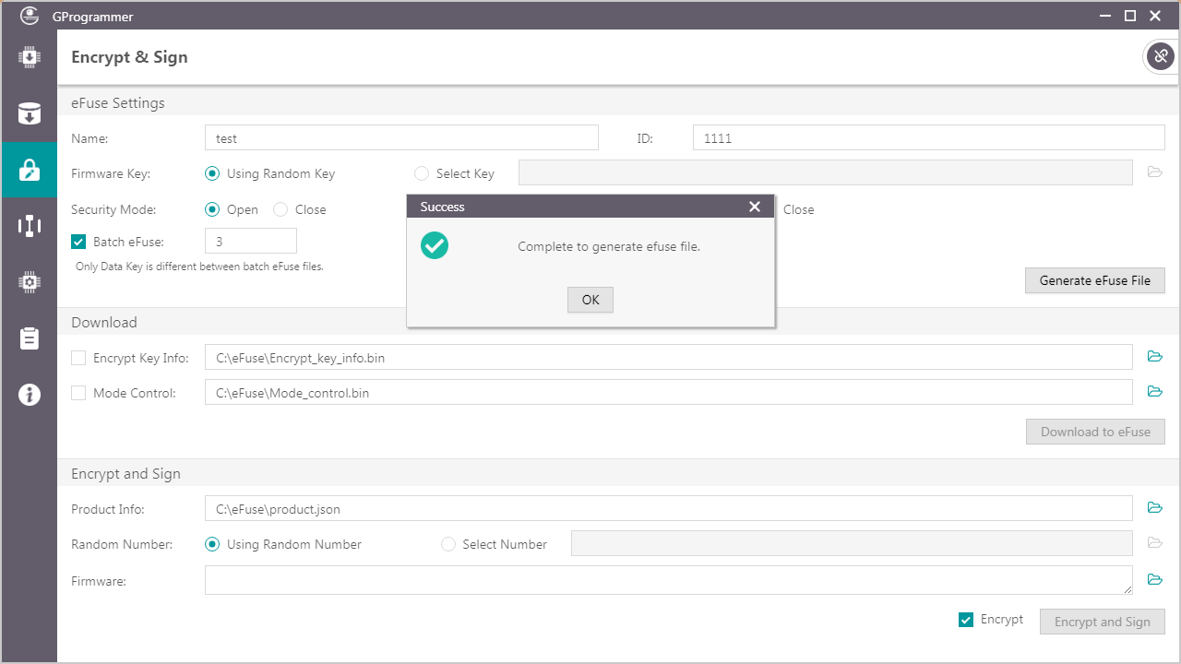Screen dimensions: 1181x664
Task: Enable the Mode Control checkbox
Action: (78, 393)
